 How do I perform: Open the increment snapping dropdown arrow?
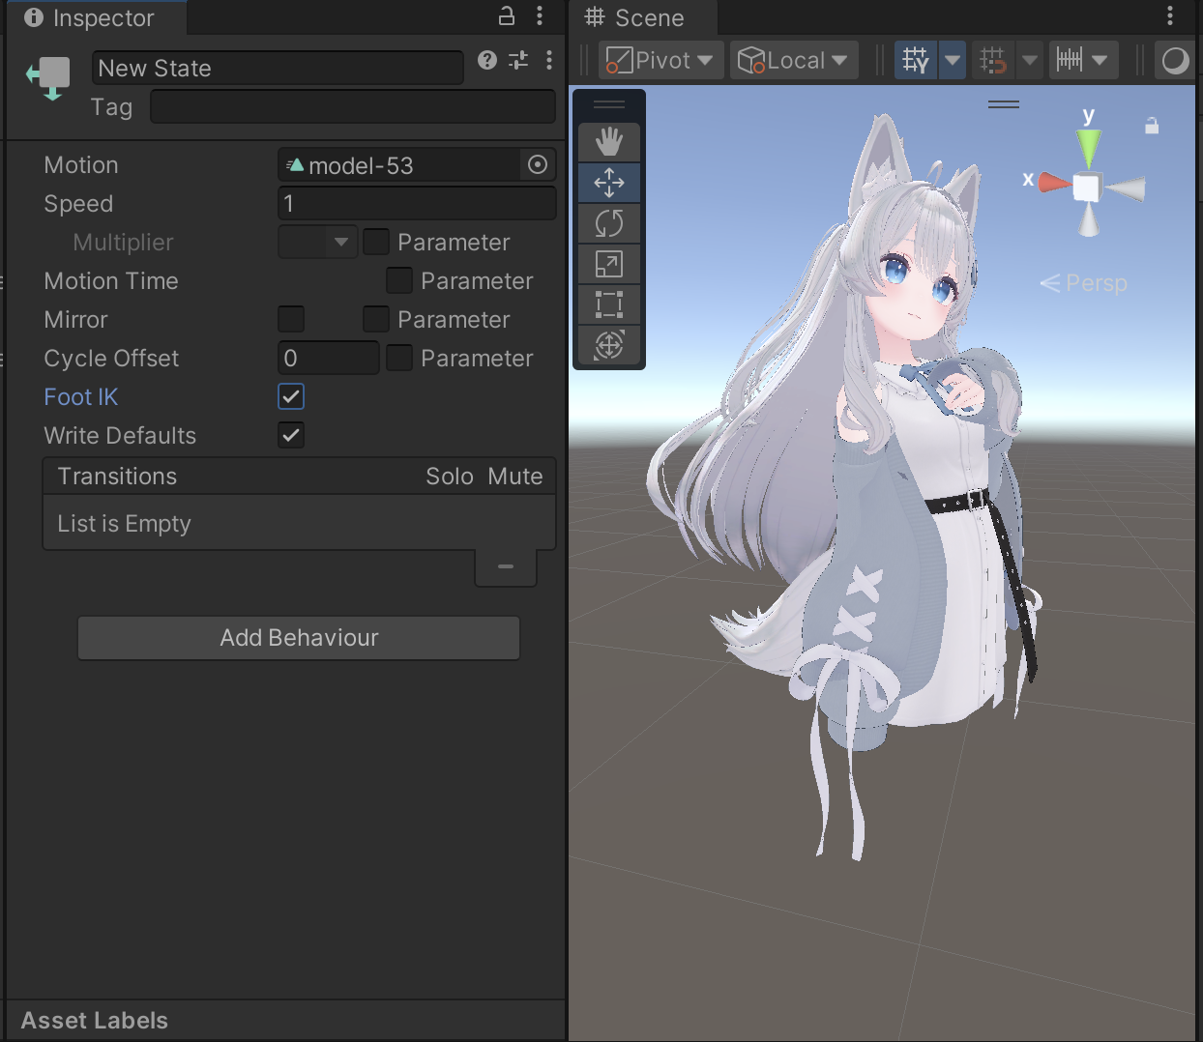1100,60
